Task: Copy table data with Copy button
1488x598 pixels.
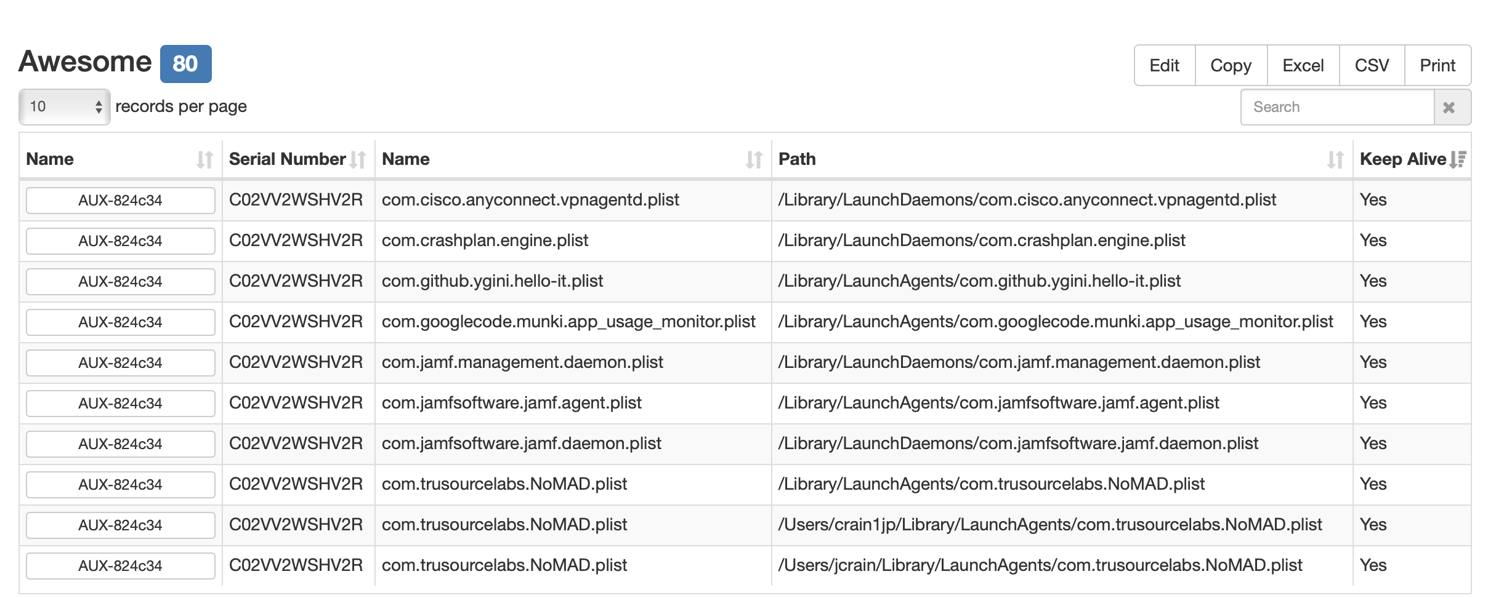Action: pos(1231,65)
